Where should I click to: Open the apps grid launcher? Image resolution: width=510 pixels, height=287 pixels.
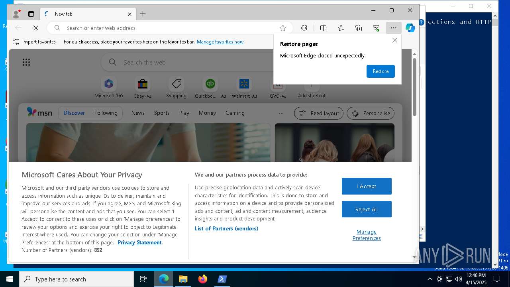tap(26, 62)
